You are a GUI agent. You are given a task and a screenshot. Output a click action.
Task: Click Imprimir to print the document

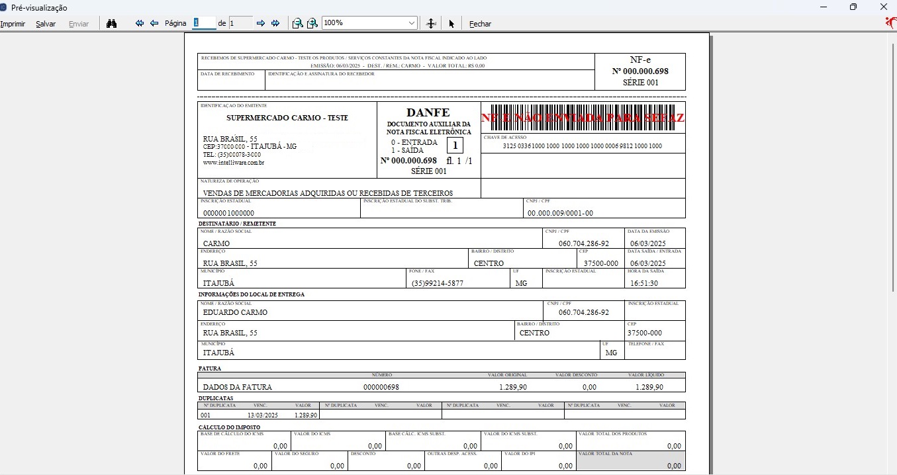13,24
